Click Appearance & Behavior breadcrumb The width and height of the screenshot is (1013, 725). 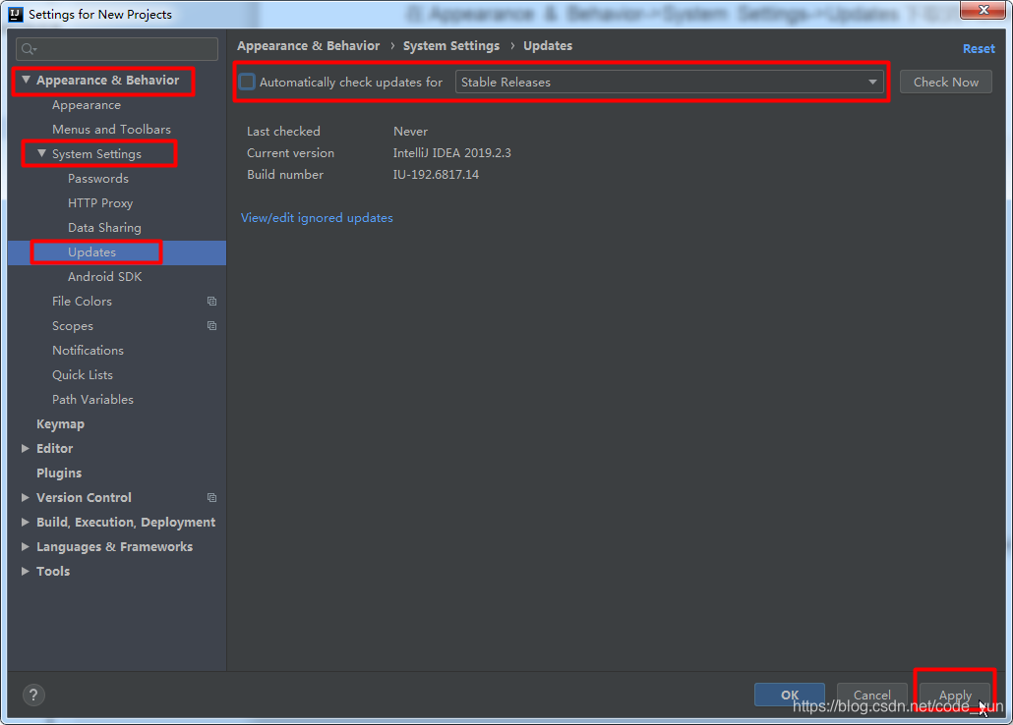(x=308, y=46)
